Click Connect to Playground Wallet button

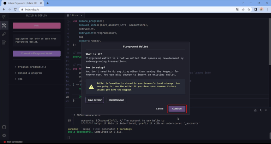[x=37, y=54]
